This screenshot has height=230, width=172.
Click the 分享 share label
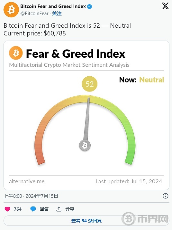pyautogui.click(x=70, y=209)
